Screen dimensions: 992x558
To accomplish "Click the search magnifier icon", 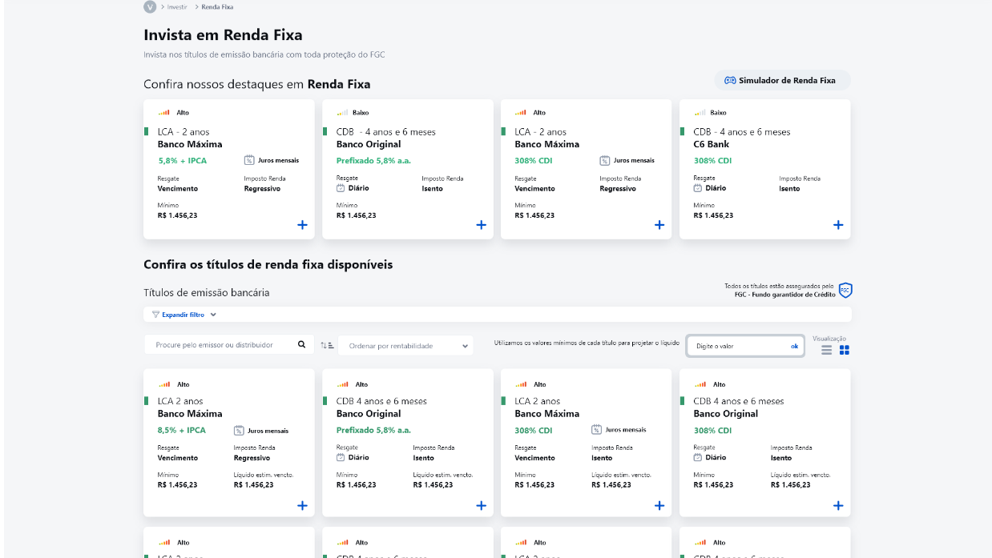I will 301,345.
